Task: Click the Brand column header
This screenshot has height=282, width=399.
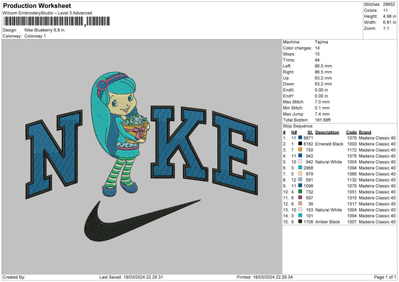Action: tap(366, 131)
